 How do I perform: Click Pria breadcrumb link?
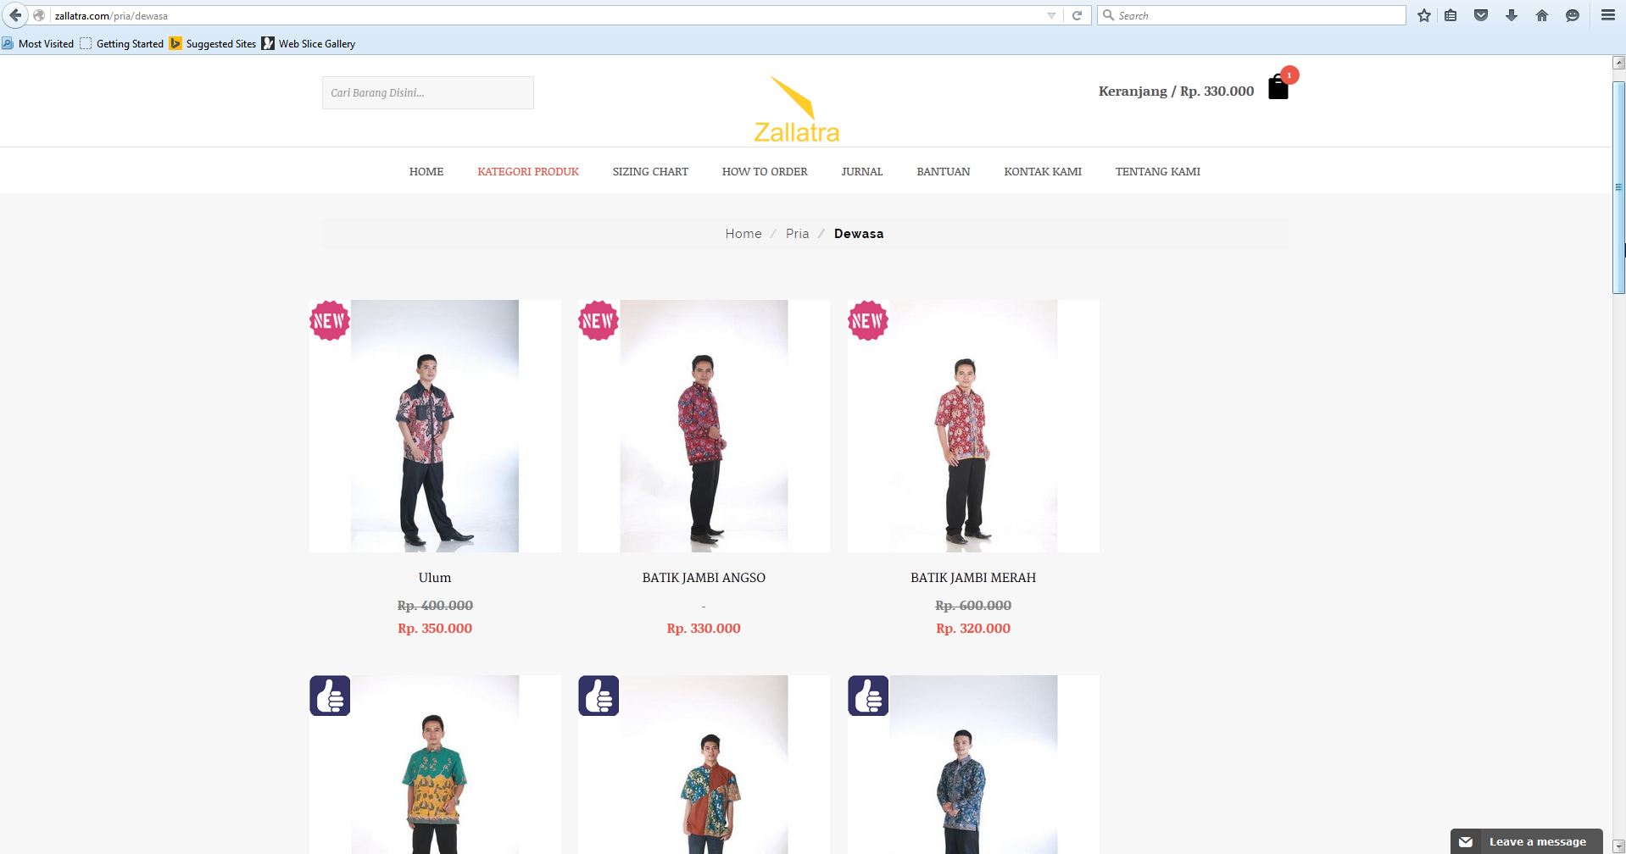[x=797, y=234]
